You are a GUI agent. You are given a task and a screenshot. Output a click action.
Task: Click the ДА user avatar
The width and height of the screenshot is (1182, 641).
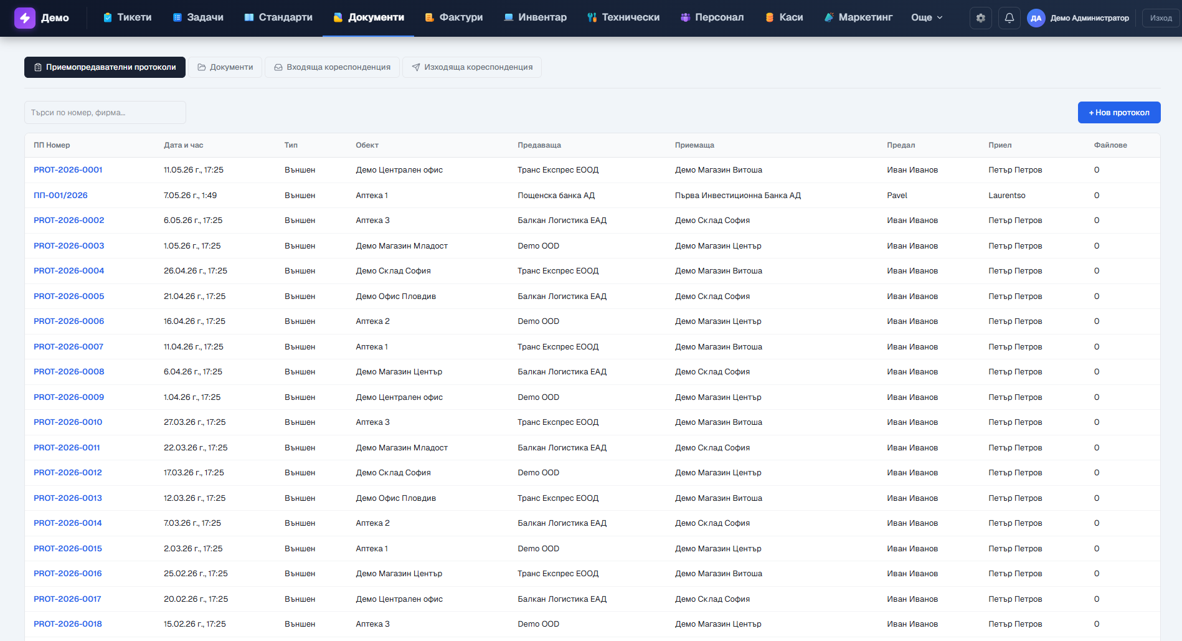click(1036, 18)
